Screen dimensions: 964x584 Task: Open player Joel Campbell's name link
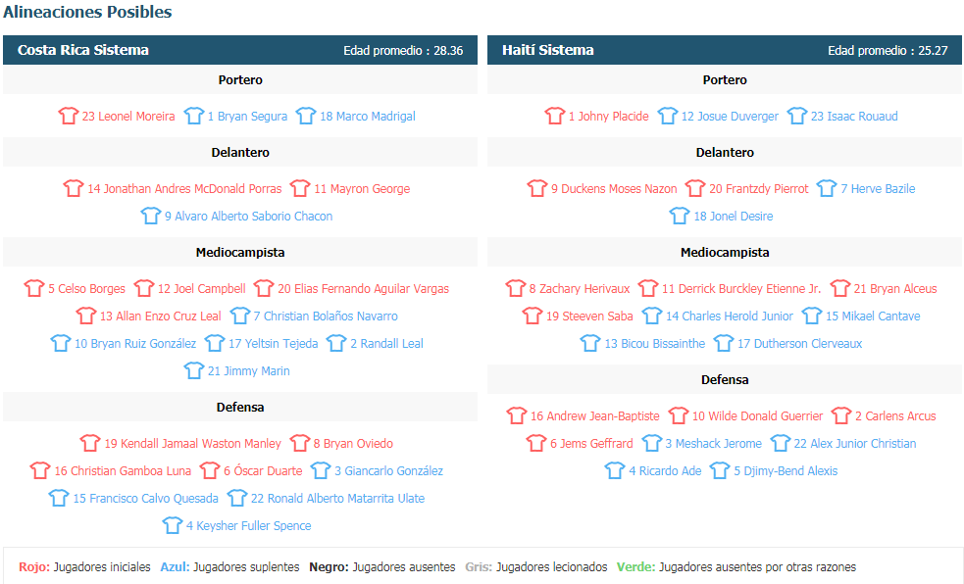click(x=201, y=289)
